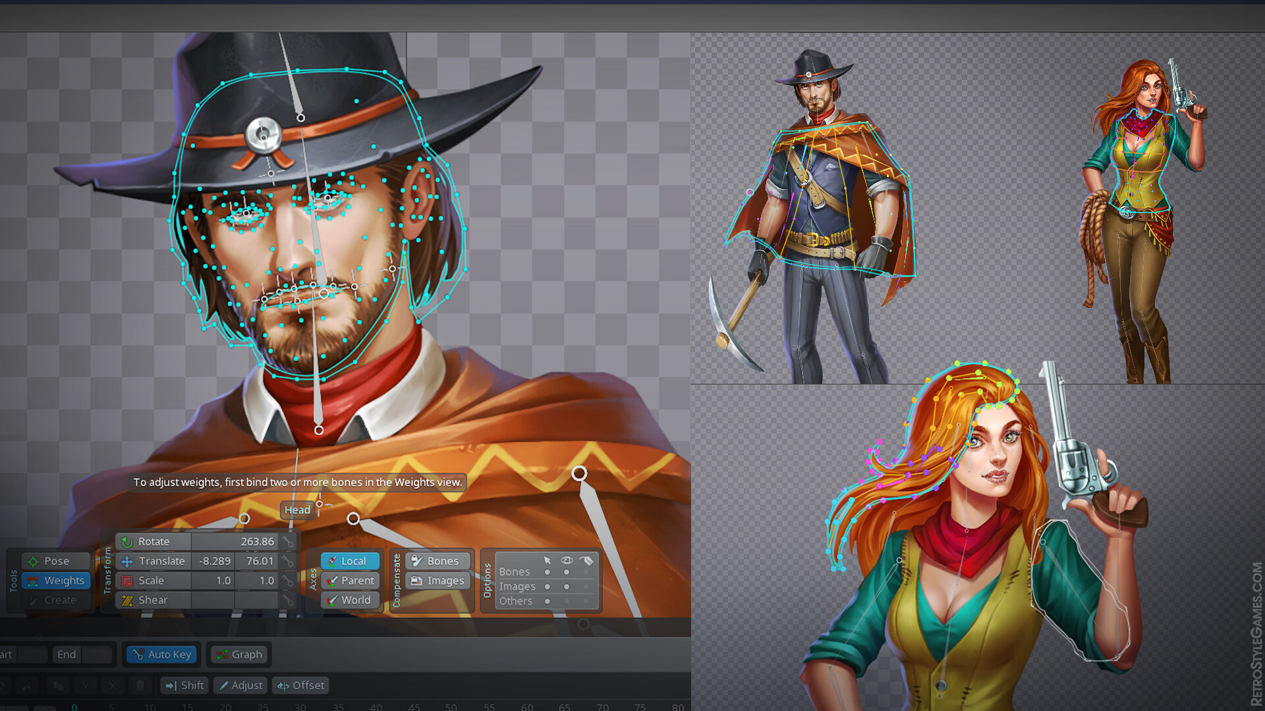
Task: Switch to the Create tool
Action: pos(55,600)
